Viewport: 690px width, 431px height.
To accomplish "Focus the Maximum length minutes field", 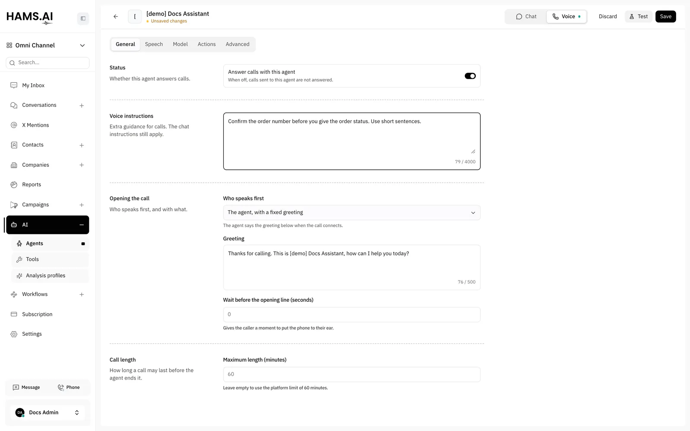I will click(351, 375).
